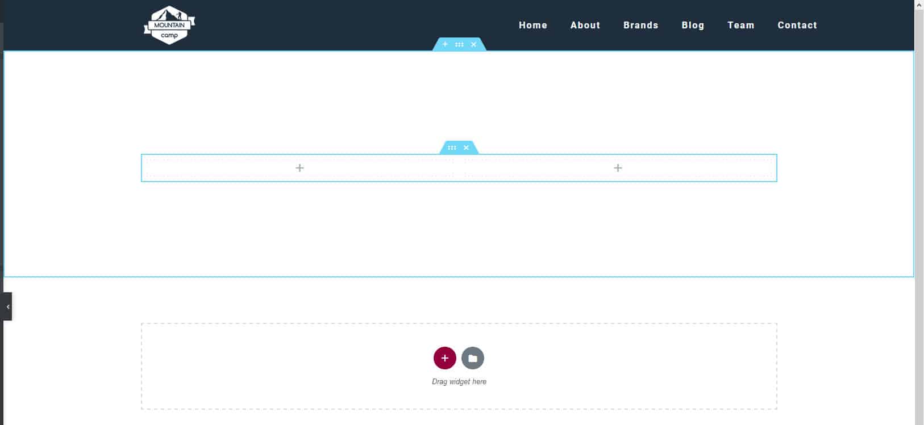Go to the About page link
Screen dimensions: 924x425
[585, 25]
